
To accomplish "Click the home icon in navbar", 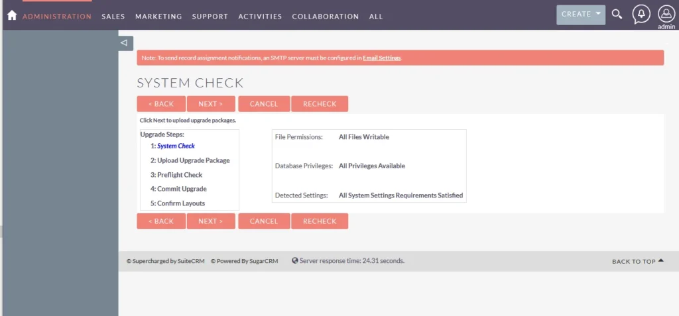I will click(11, 15).
